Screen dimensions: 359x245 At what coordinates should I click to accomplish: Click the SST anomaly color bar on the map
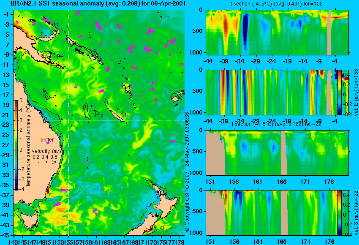click(16, 145)
